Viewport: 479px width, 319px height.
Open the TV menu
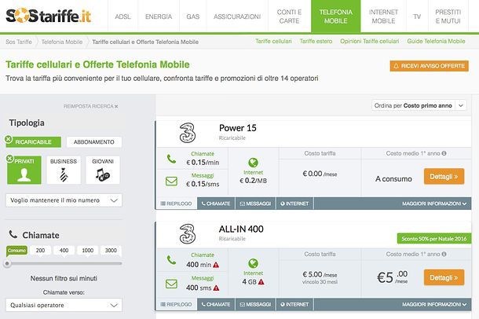[417, 16]
